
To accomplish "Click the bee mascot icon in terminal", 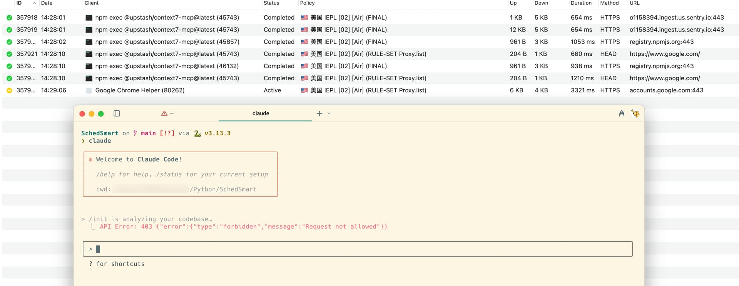I will (635, 113).
